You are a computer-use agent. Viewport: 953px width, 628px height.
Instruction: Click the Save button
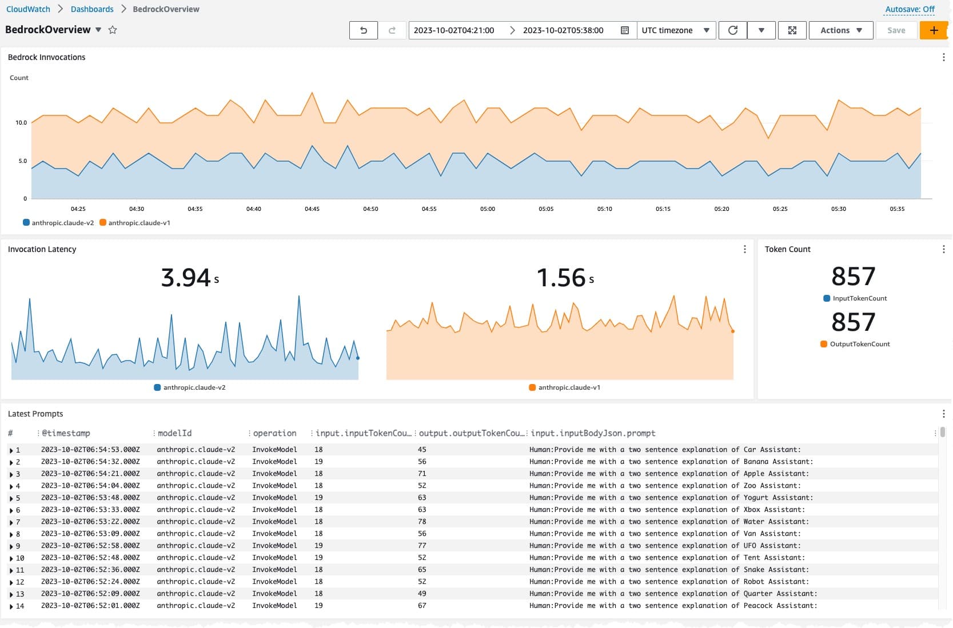pos(896,30)
